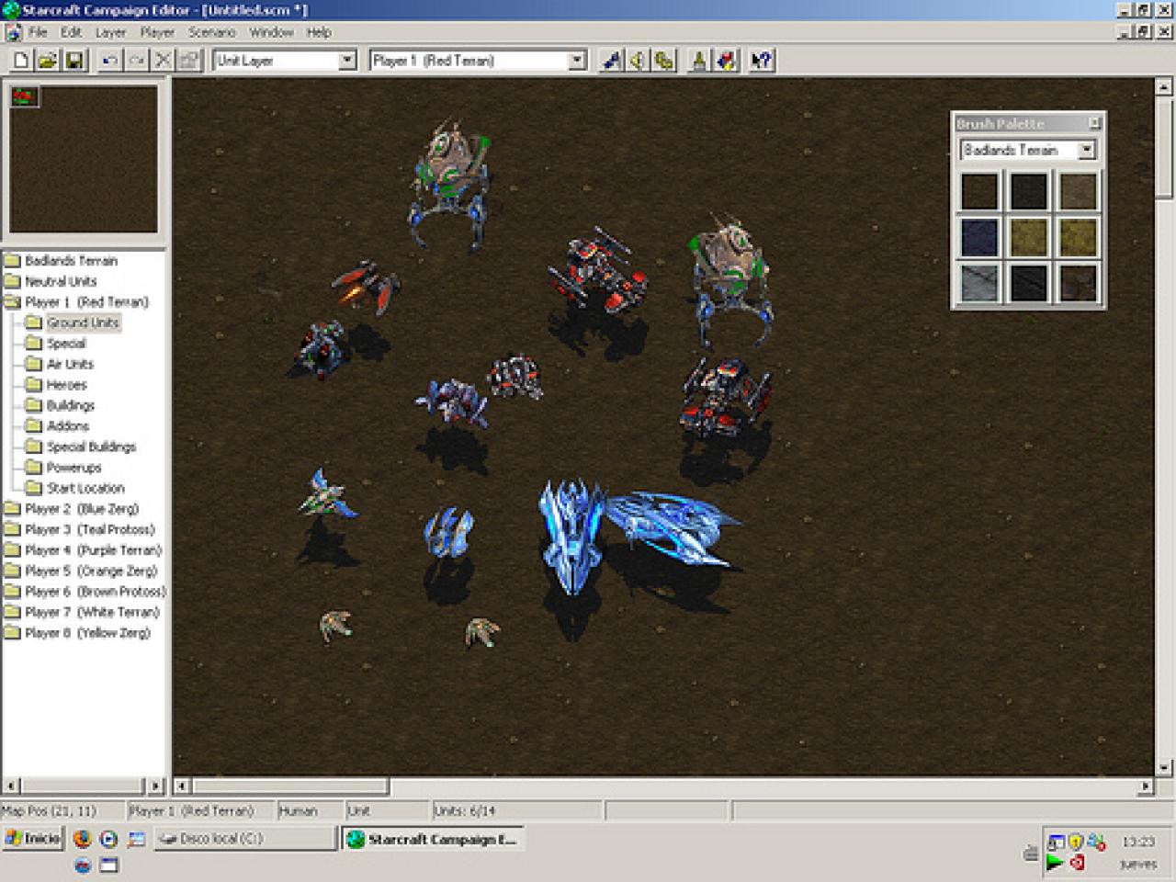
Task: Click the colorful red-blue toolbar icon
Action: click(x=726, y=61)
